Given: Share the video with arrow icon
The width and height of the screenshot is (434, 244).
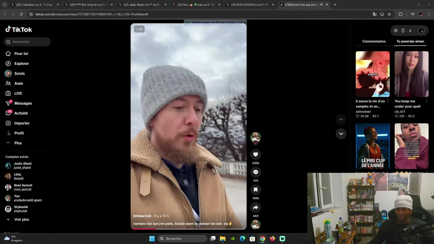Looking at the screenshot, I should pyautogui.click(x=256, y=207).
